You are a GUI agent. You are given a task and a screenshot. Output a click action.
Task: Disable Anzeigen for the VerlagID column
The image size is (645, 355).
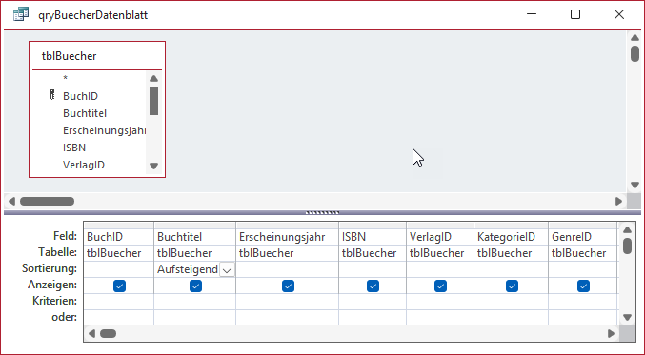440,286
